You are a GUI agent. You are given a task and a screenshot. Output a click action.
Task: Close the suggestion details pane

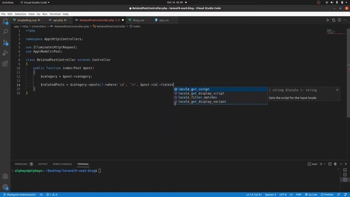(x=337, y=90)
